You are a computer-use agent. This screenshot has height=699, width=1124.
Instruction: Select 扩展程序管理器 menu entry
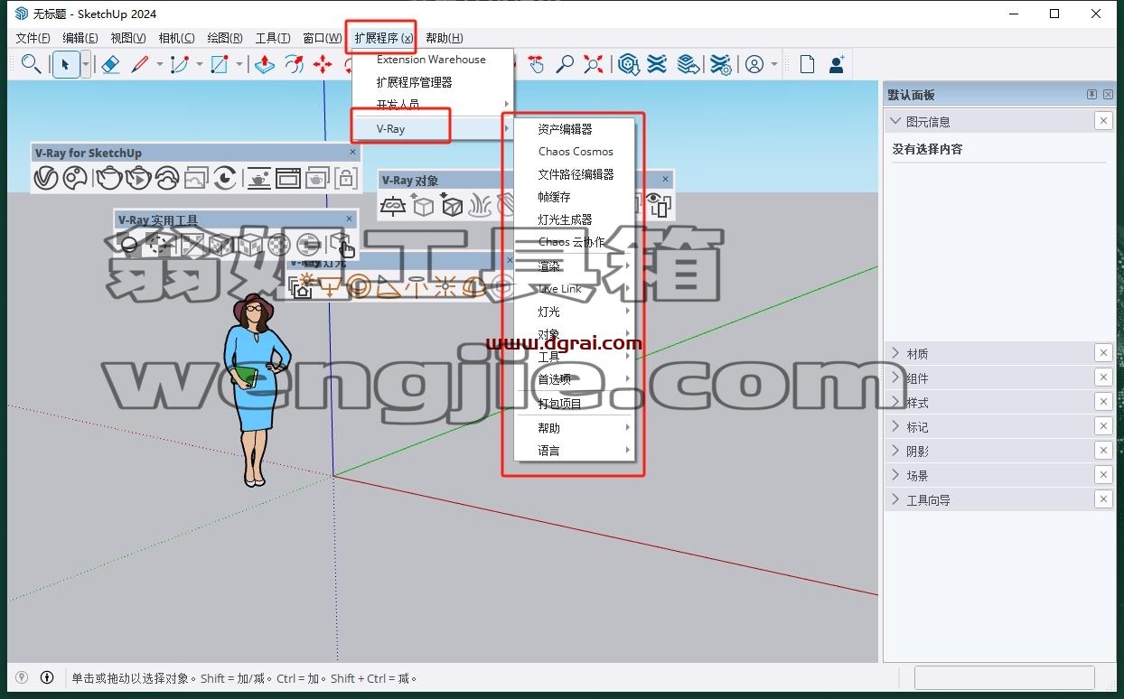(433, 82)
